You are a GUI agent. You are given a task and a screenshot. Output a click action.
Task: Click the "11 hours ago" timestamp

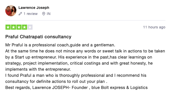pos(154,27)
